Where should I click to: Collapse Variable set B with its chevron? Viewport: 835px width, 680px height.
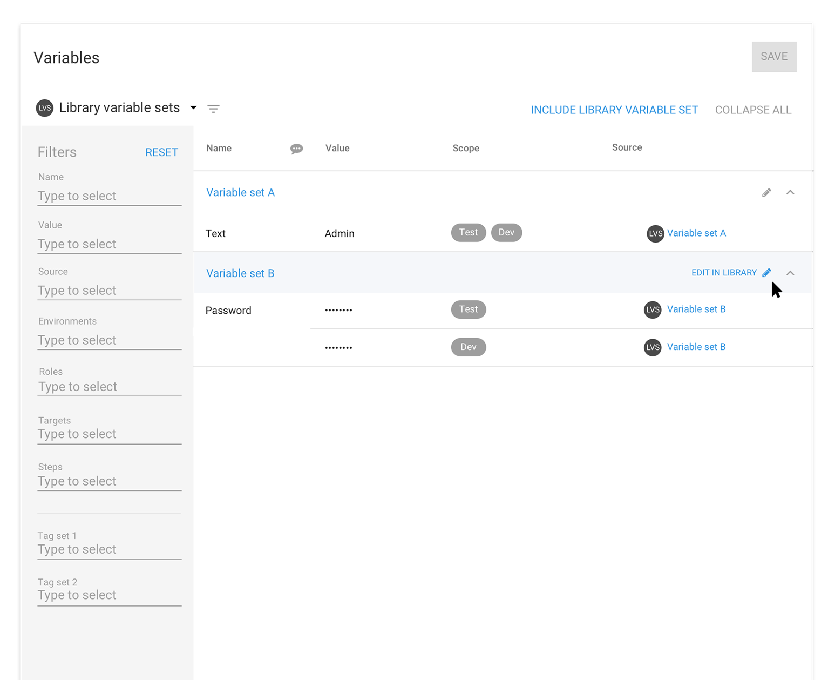coord(790,273)
